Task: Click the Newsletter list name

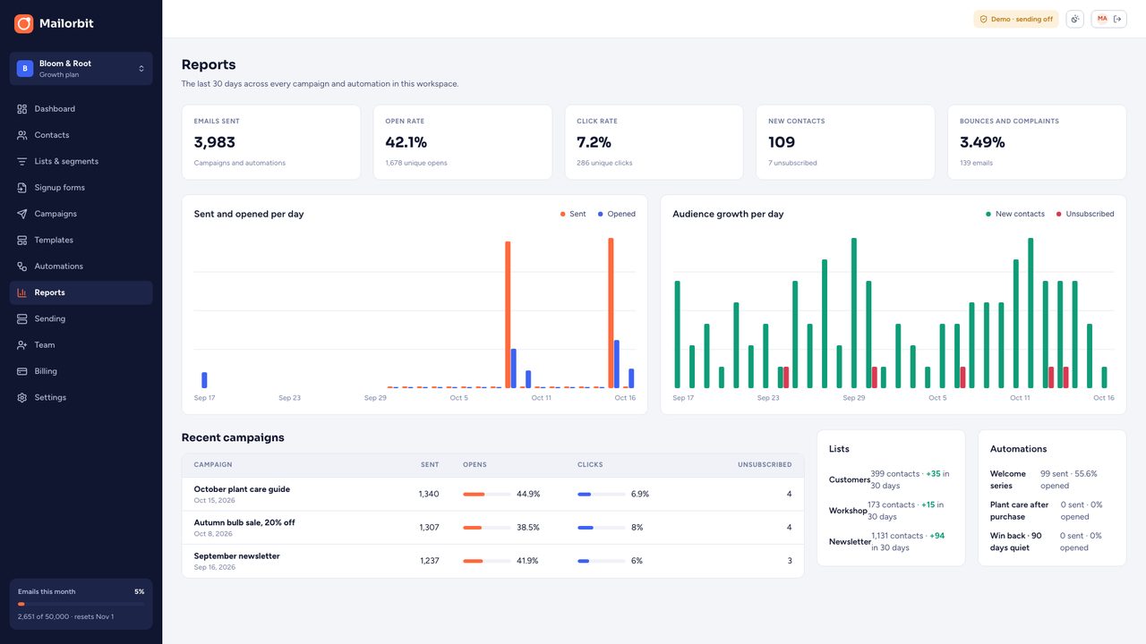Action: point(850,542)
